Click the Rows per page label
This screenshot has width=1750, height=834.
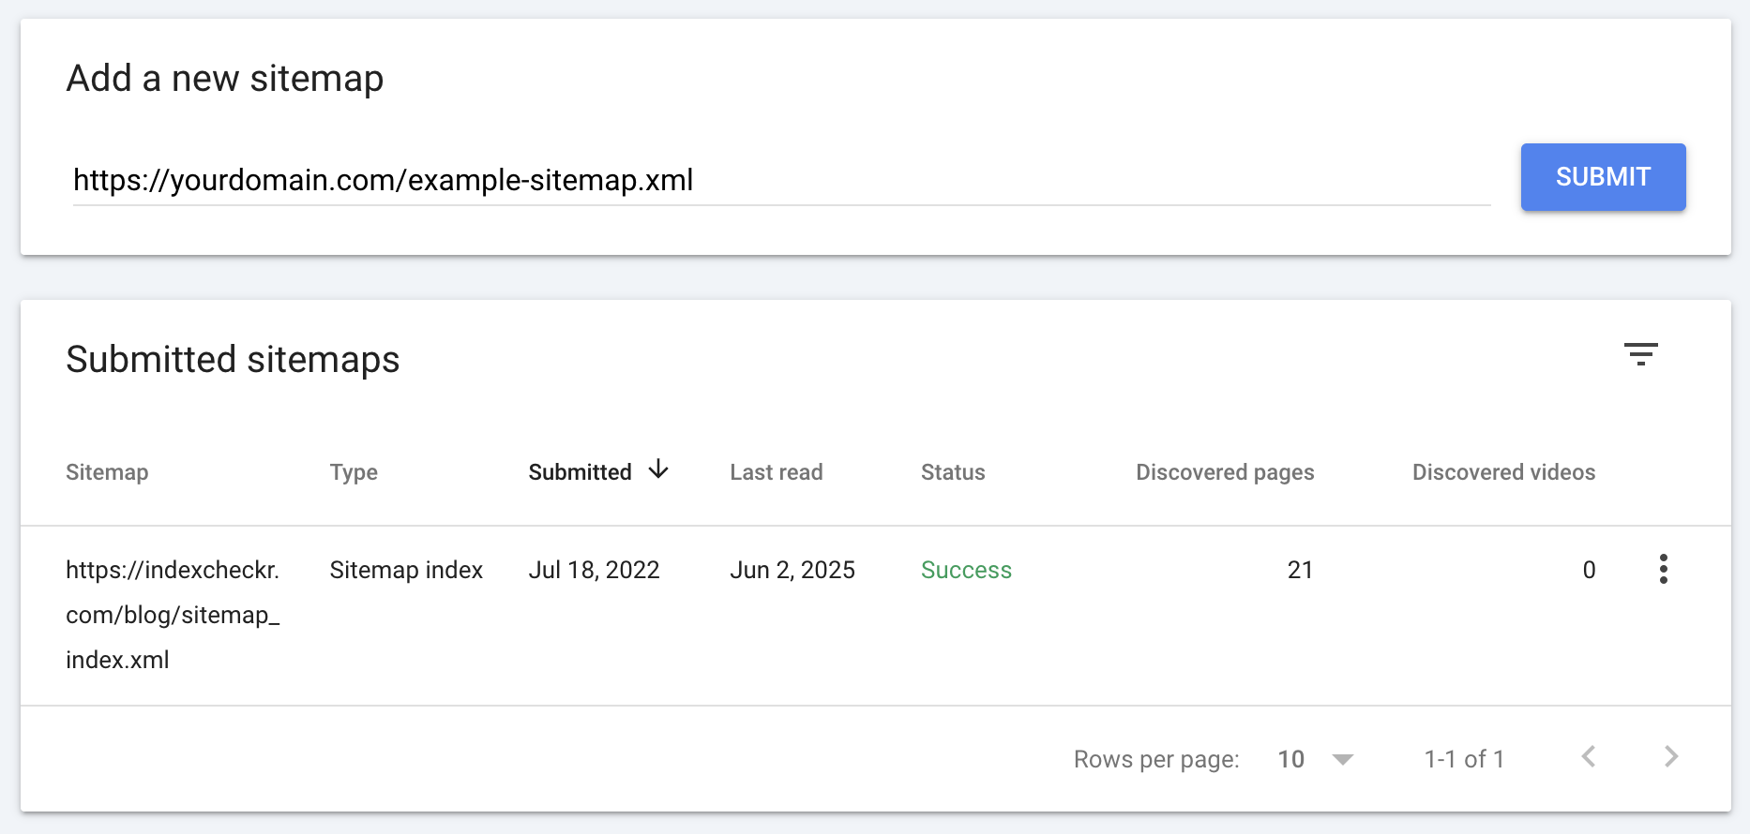tap(1156, 759)
